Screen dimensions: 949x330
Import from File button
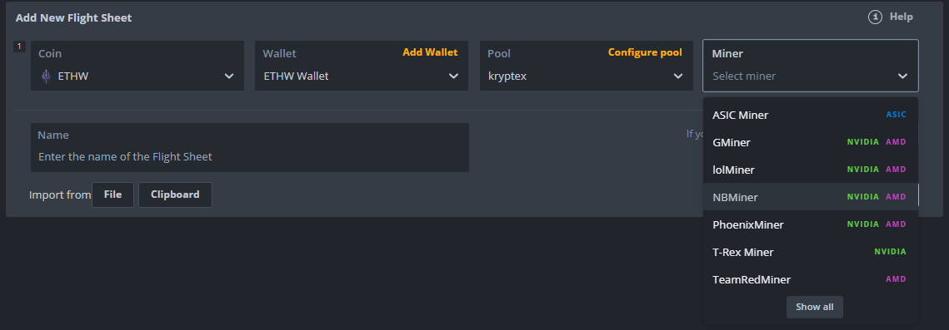(x=112, y=195)
